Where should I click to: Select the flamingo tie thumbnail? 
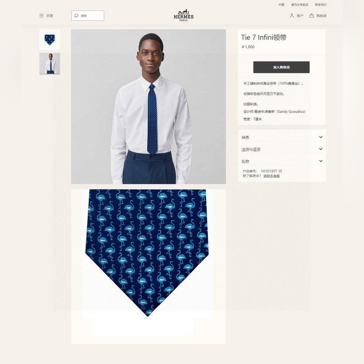50,40
